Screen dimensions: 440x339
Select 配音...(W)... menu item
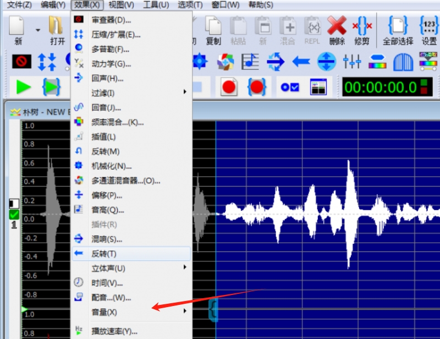(131, 297)
